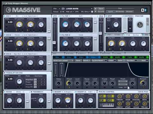Image resolution: width=153 pixels, height=114 pixels.
Task: Switch to Attributes view
Action: 120,11
